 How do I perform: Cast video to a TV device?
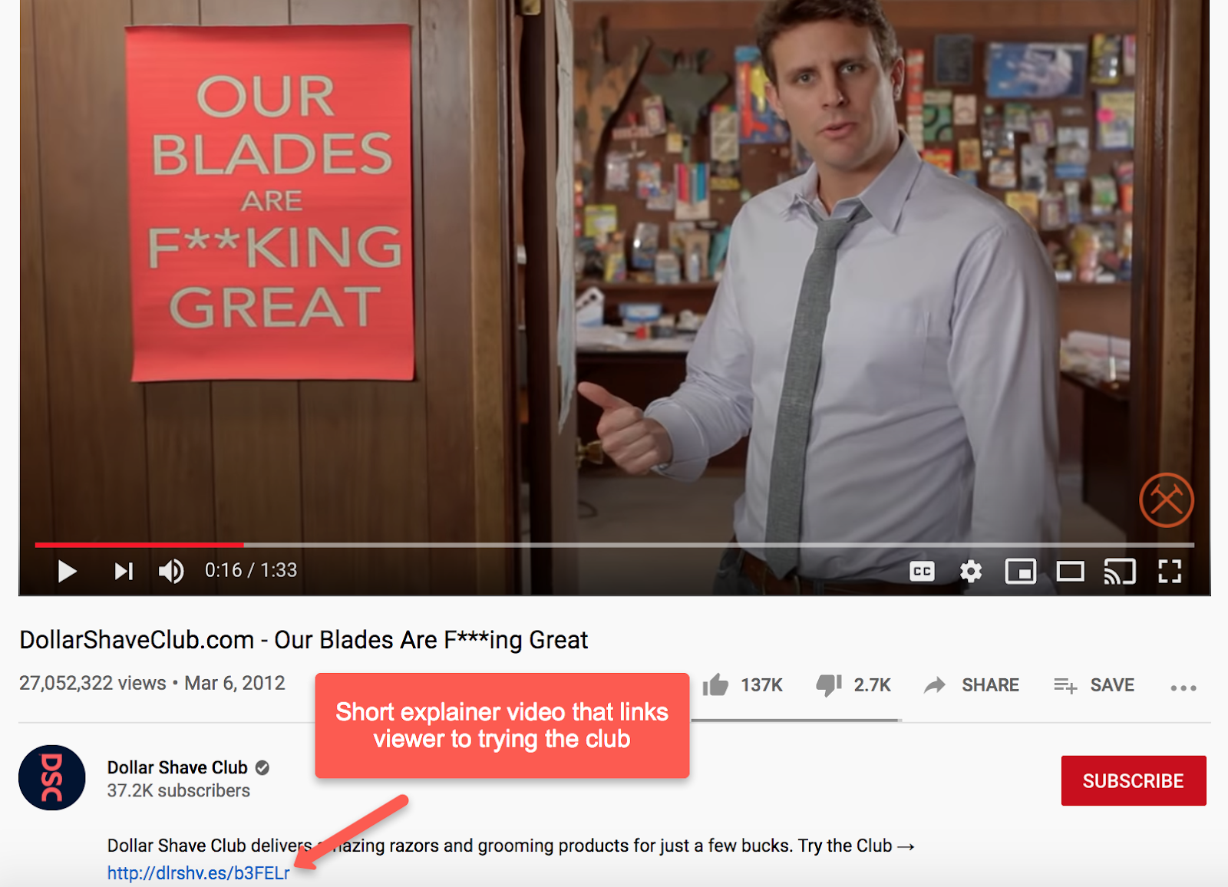pyautogui.click(x=1120, y=572)
